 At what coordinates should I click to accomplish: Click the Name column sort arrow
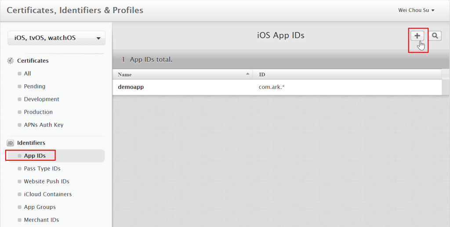pos(247,74)
